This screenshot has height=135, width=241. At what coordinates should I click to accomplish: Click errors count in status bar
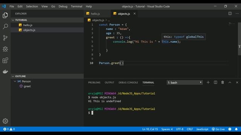click(x=6, y=129)
